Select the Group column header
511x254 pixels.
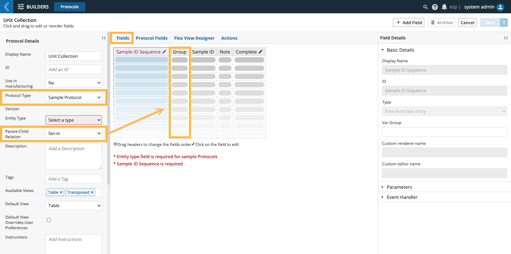[x=180, y=52]
